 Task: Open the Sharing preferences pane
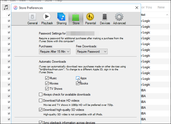click(x=61, y=18)
